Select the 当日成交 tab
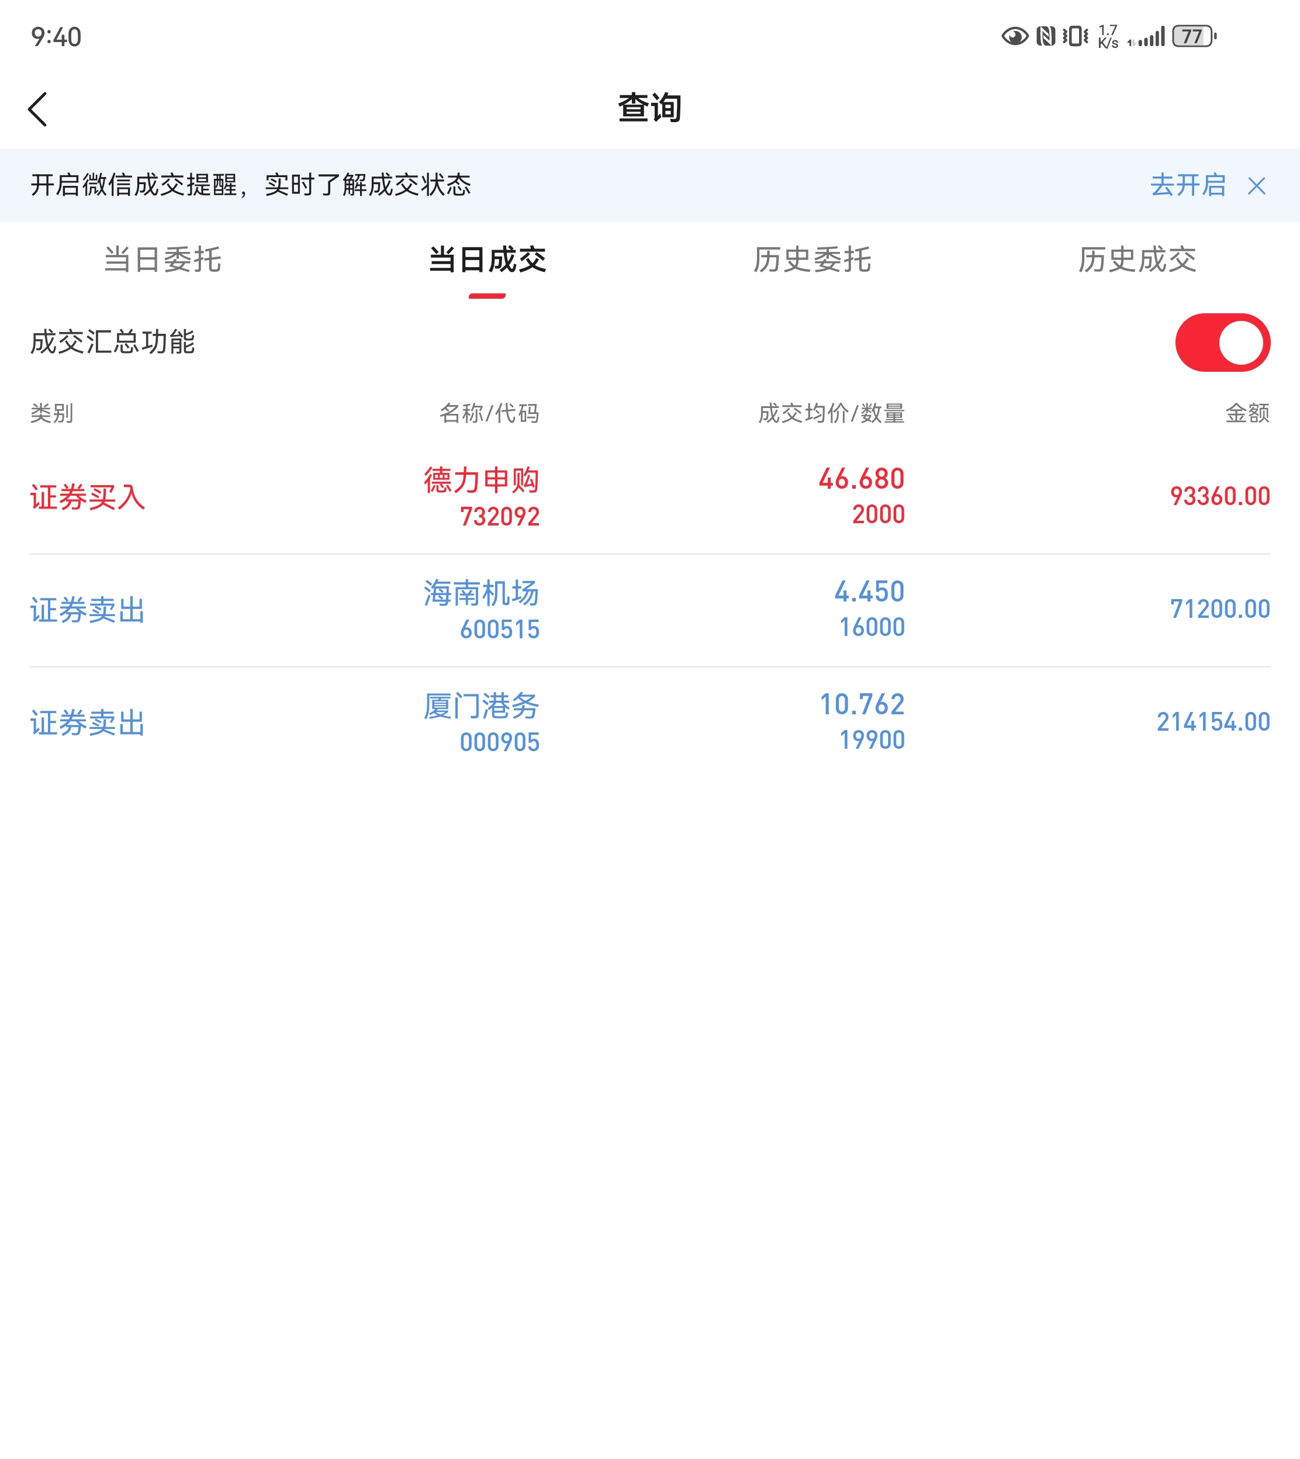Viewport: 1300px width, 1459px height. (x=487, y=259)
